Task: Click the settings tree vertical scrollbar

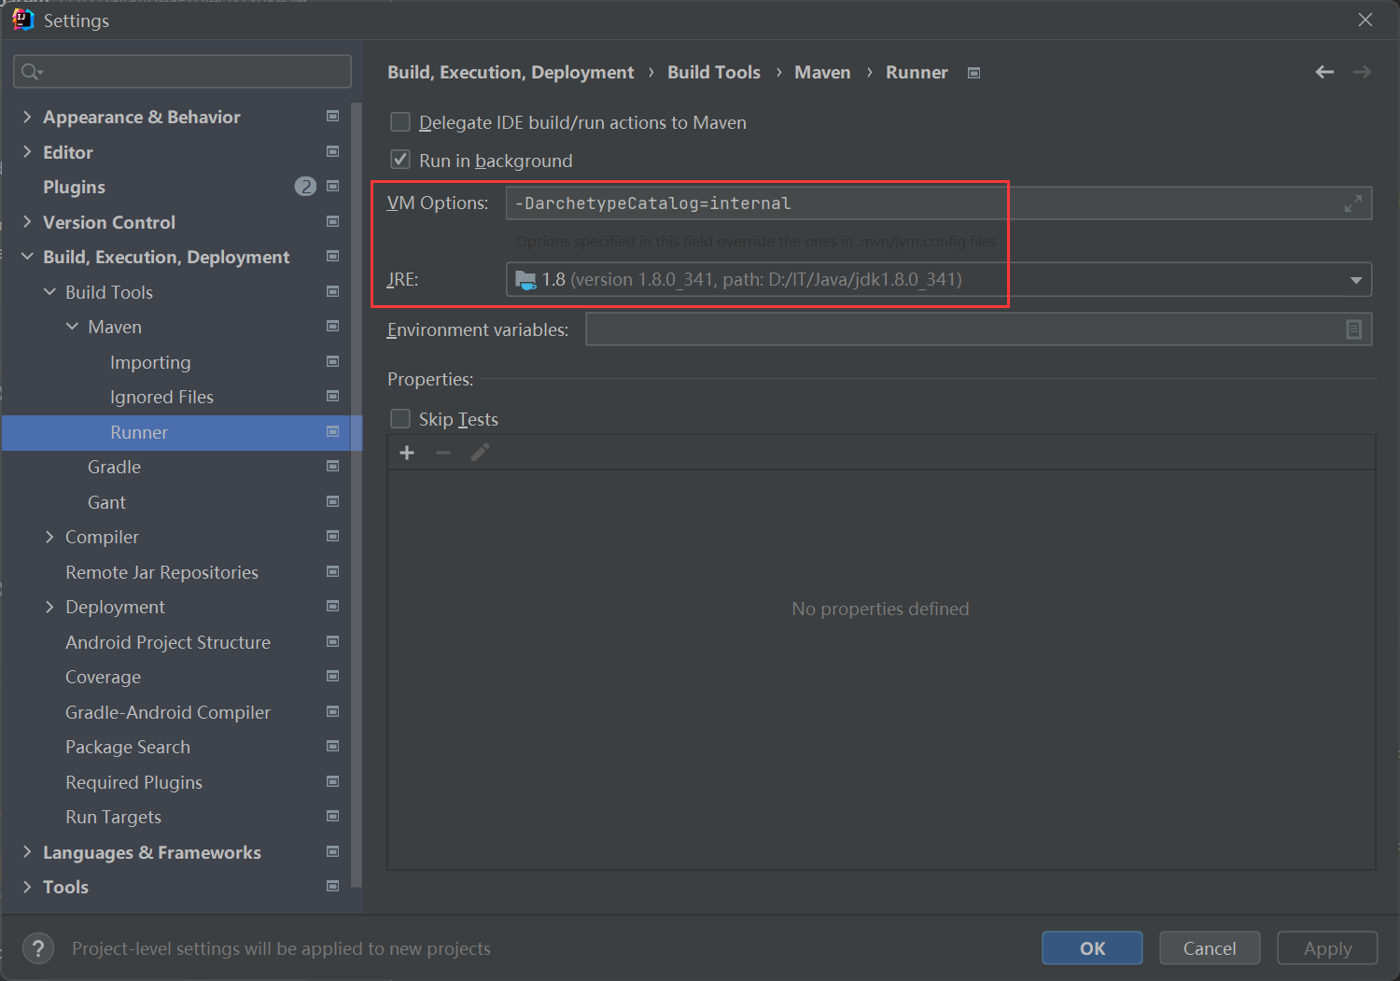Action: [356, 495]
